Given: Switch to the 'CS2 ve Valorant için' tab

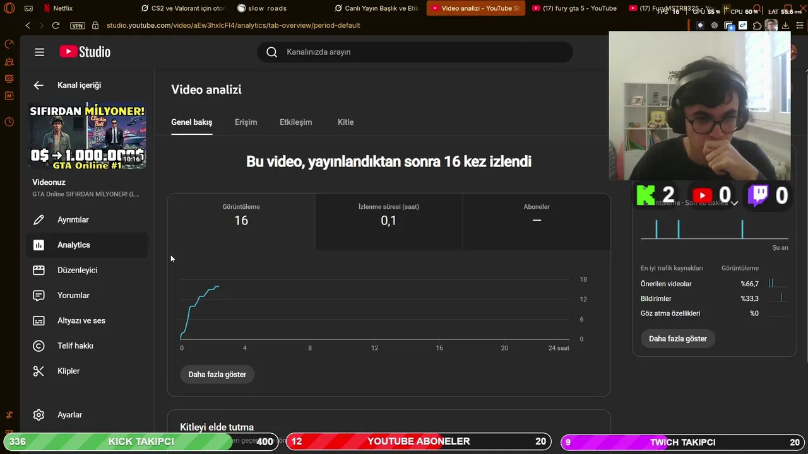Looking at the screenshot, I should tap(183, 8).
